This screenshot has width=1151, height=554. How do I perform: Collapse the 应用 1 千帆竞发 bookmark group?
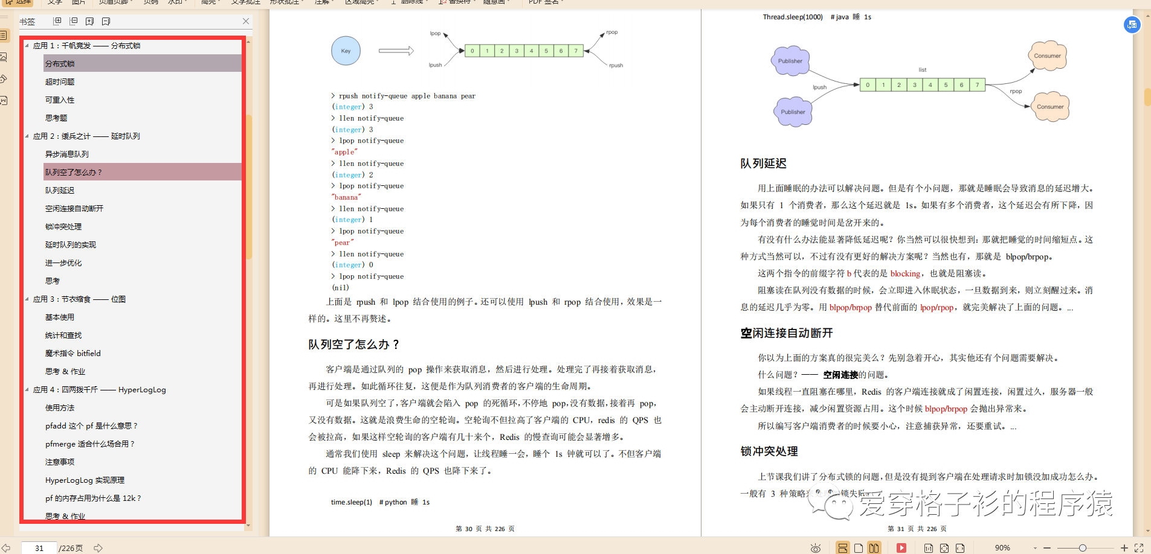tap(27, 45)
